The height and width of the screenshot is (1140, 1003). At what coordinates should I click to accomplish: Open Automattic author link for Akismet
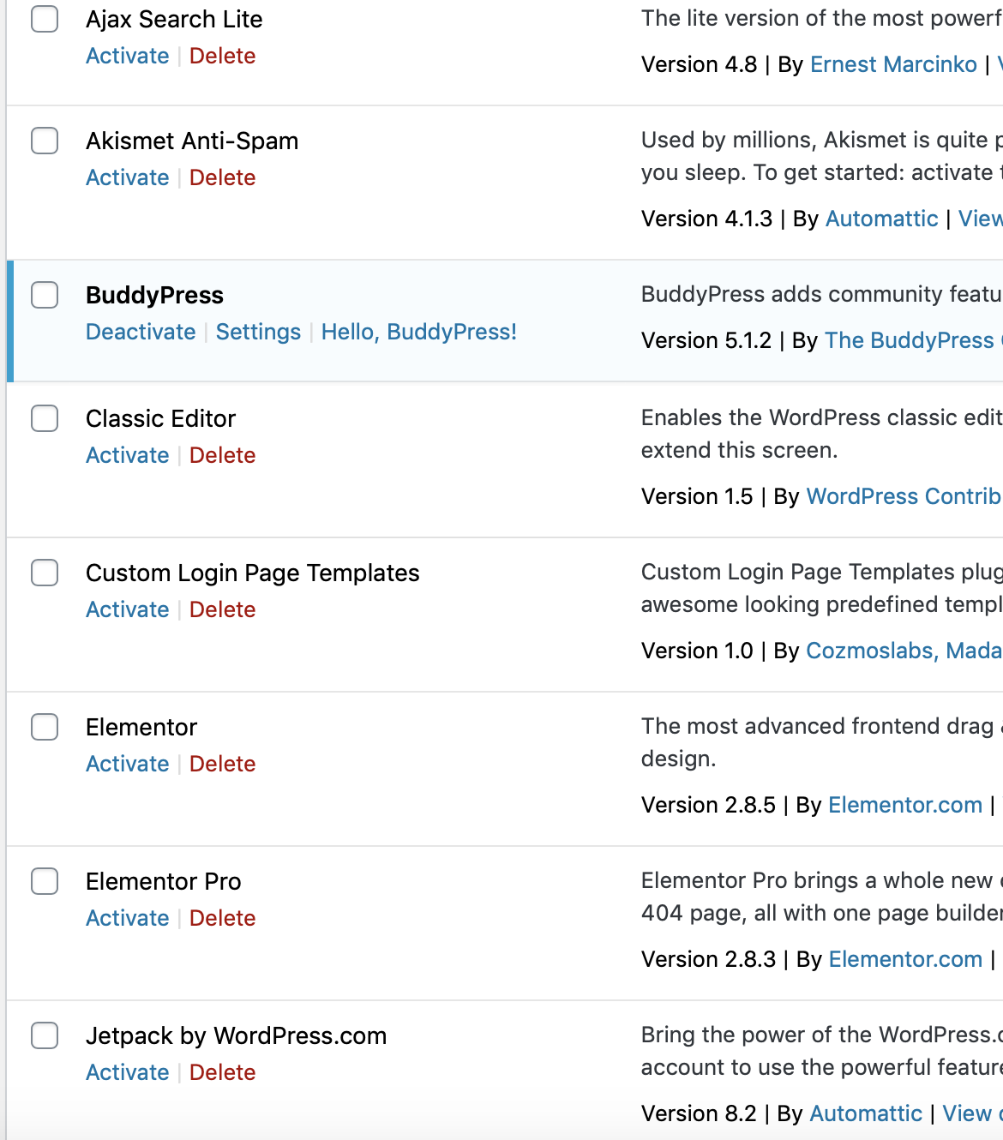881,219
